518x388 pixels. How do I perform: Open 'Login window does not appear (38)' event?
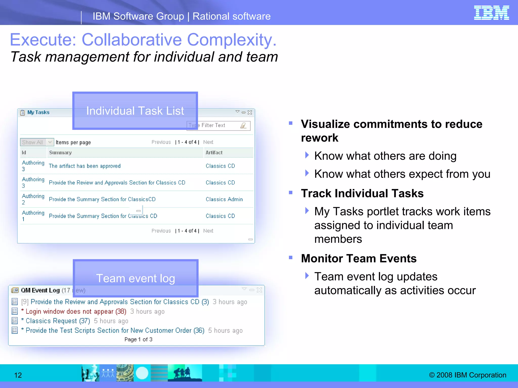(x=74, y=311)
